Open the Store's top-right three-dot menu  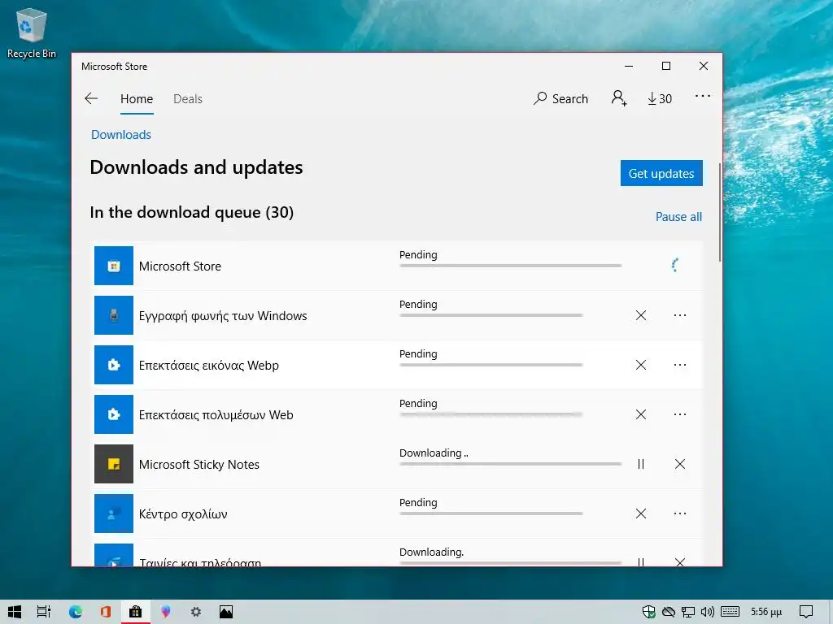pyautogui.click(x=702, y=96)
